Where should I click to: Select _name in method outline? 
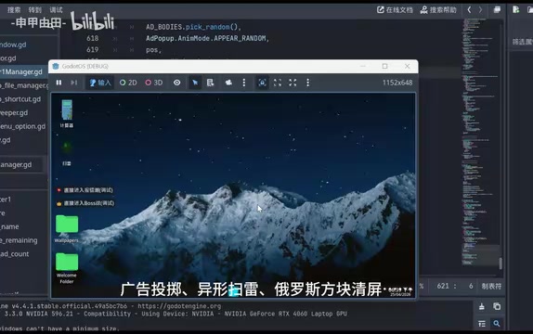pyautogui.click(x=9, y=226)
